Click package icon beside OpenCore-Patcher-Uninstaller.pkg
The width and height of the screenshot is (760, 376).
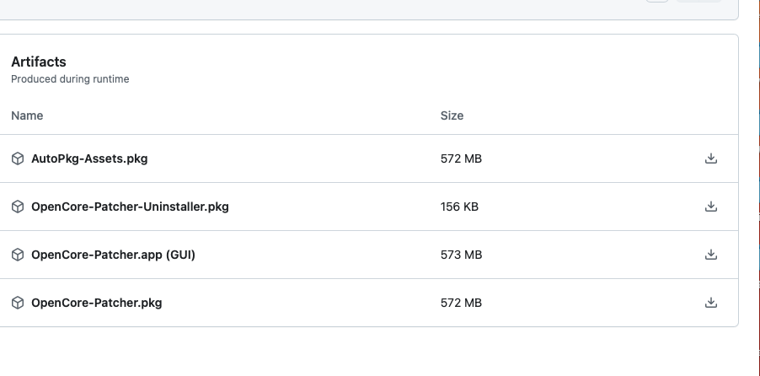[18, 207]
